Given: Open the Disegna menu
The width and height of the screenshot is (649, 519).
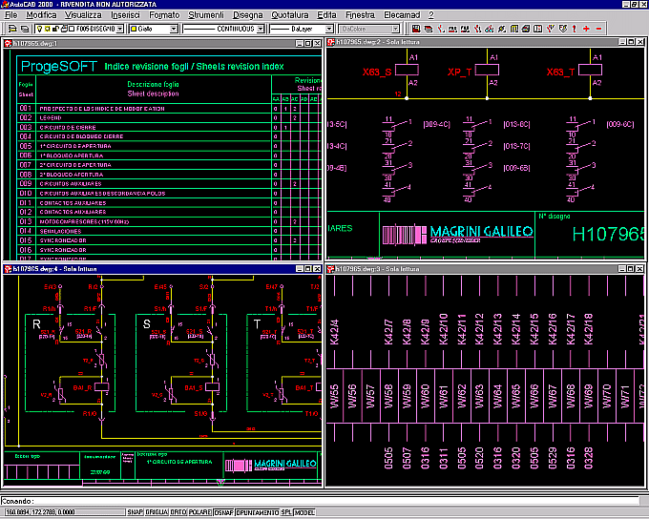Looking at the screenshot, I should tap(247, 15).
